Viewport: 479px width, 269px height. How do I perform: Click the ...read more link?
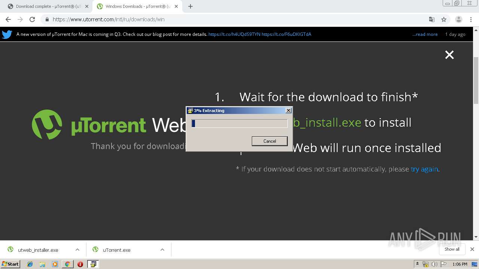pos(425,34)
